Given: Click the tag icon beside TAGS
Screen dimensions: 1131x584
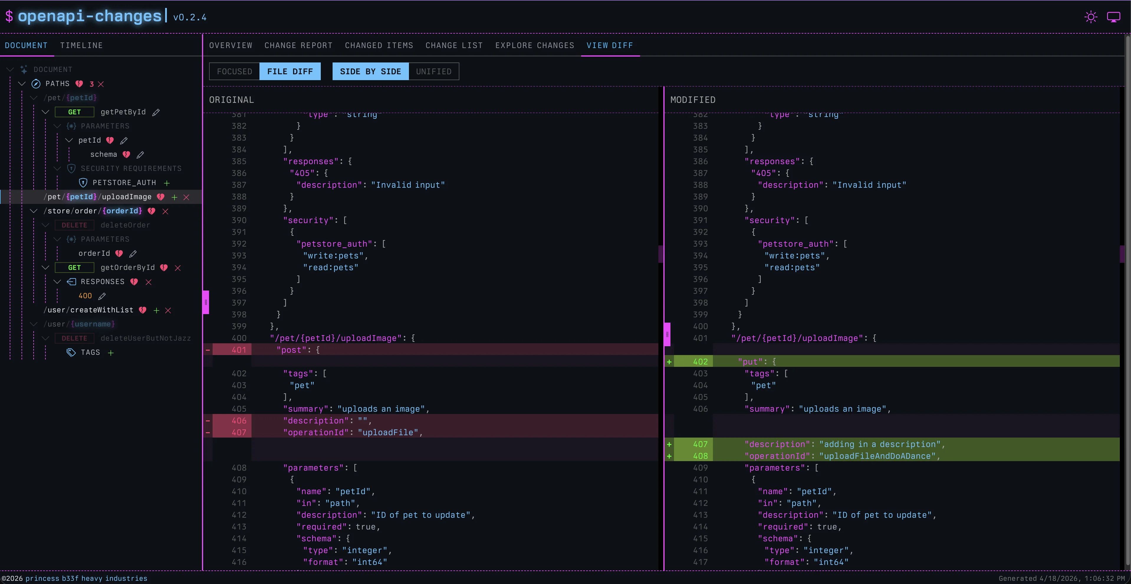Looking at the screenshot, I should (71, 352).
